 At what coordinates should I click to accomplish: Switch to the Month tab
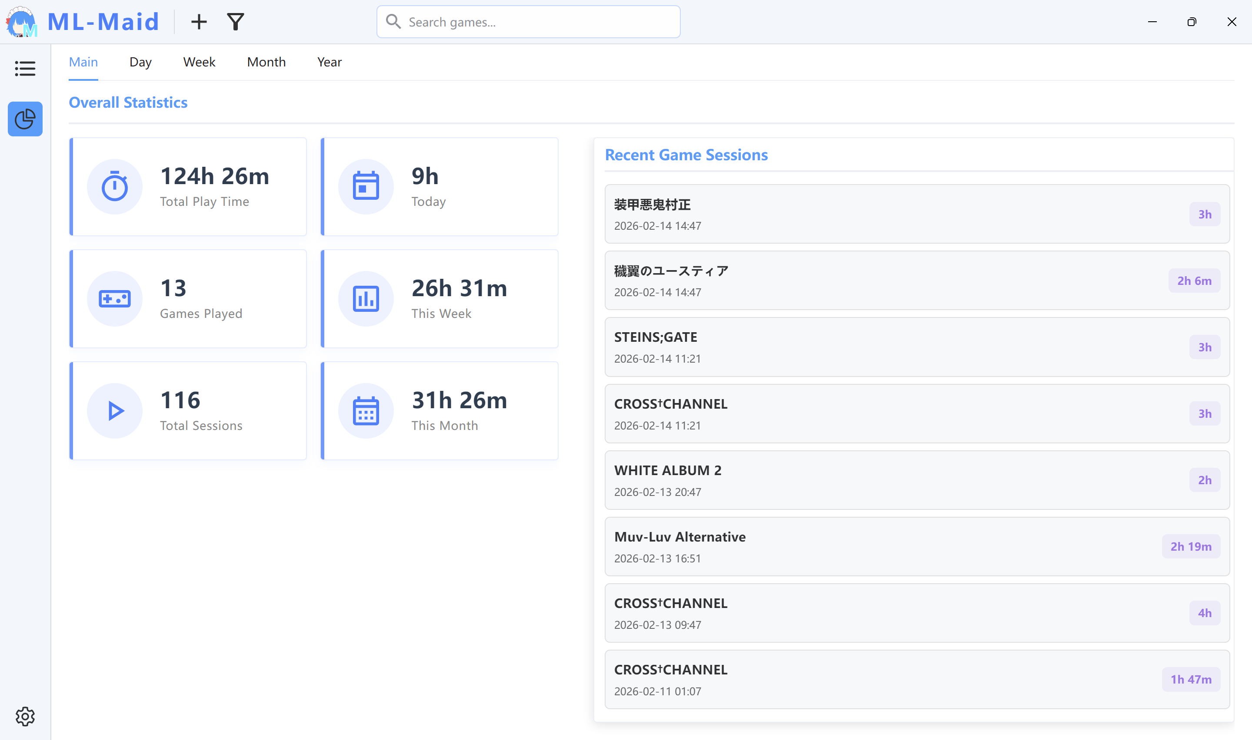[266, 62]
